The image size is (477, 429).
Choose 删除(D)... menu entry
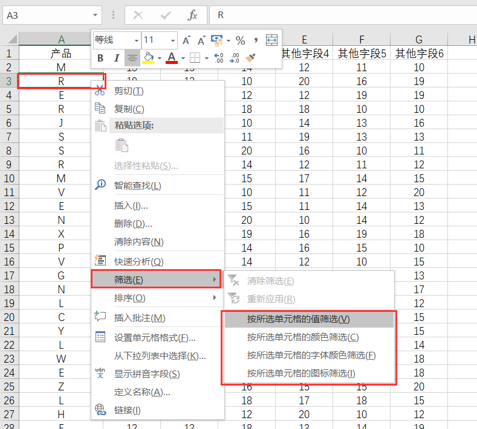(158, 224)
